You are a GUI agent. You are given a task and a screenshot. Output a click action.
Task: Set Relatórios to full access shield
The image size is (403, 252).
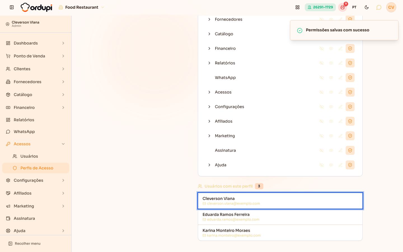point(350,63)
